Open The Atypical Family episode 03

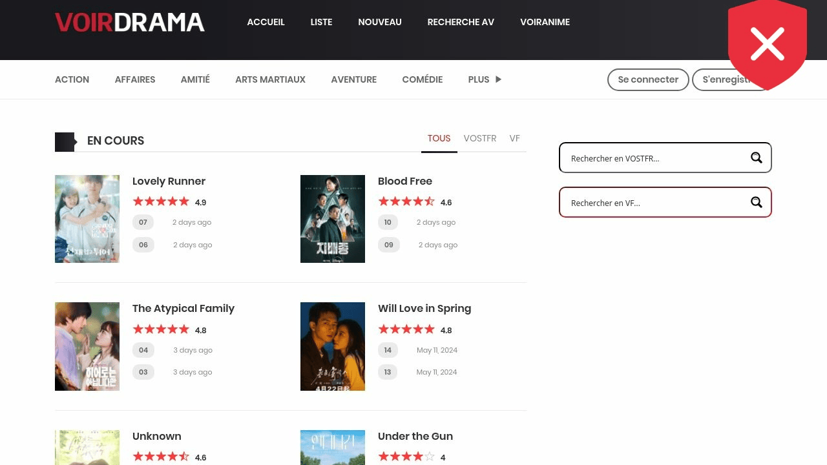pyautogui.click(x=143, y=372)
